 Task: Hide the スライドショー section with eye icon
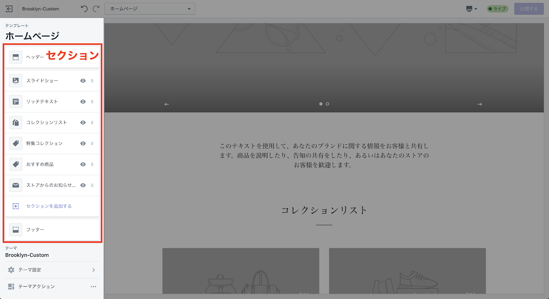(83, 81)
